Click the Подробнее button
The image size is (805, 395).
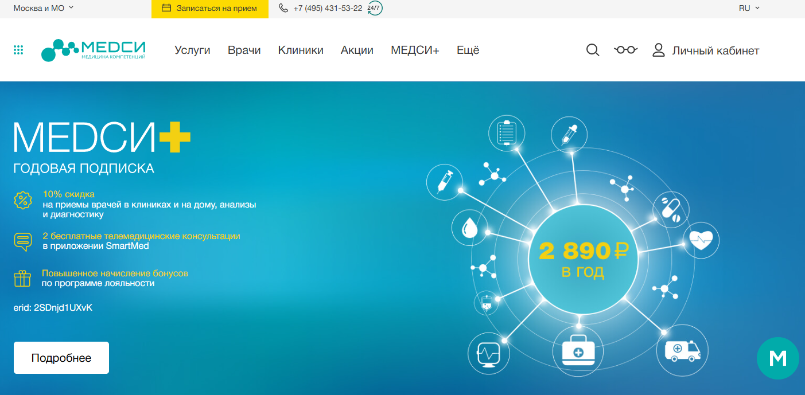pos(61,358)
